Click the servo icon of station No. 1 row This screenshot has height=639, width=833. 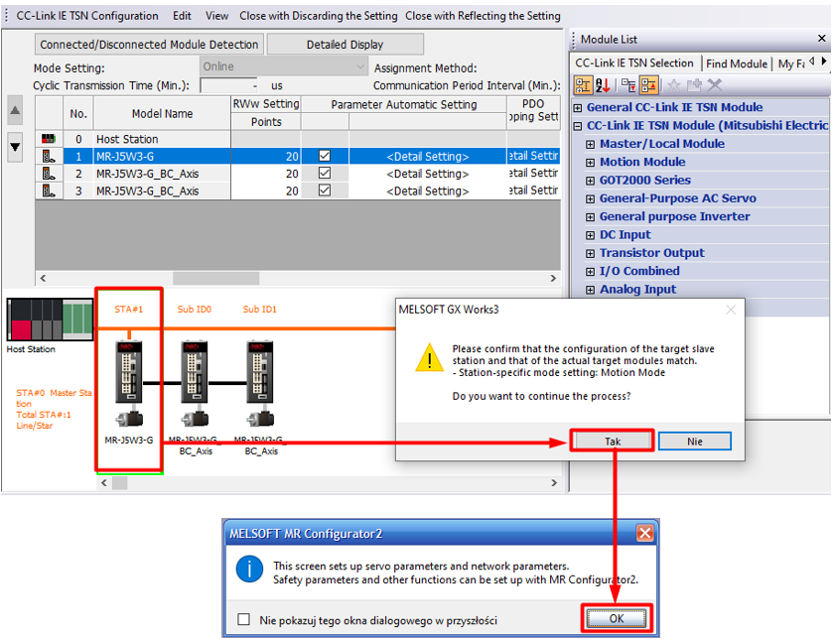(x=49, y=157)
